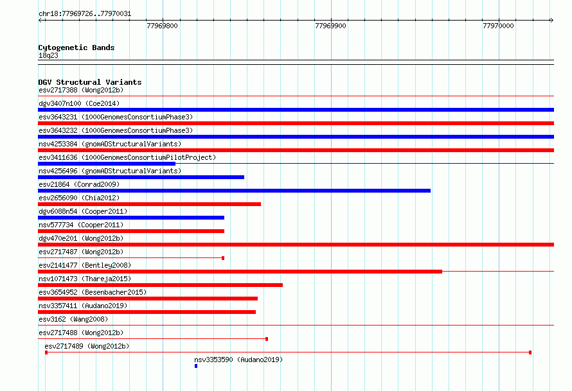Click the red end marker of esv2717488
Image resolution: width=572 pixels, height=391 pixels.
point(267,339)
